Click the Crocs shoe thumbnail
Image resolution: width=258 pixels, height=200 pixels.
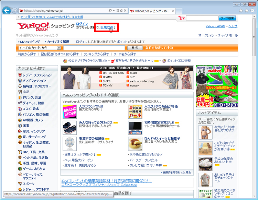pyautogui.click(x=70, y=128)
